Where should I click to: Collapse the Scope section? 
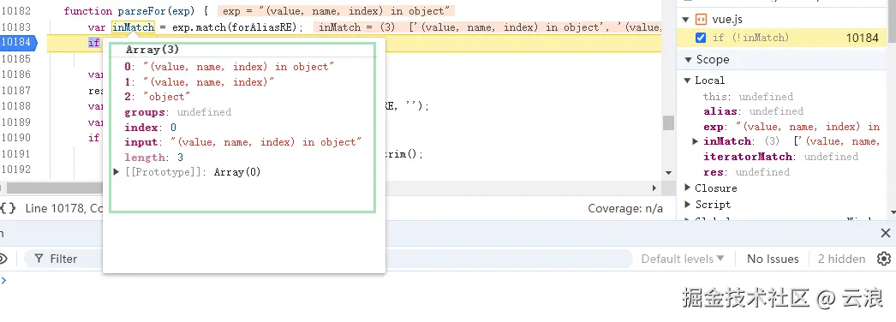coord(688,59)
